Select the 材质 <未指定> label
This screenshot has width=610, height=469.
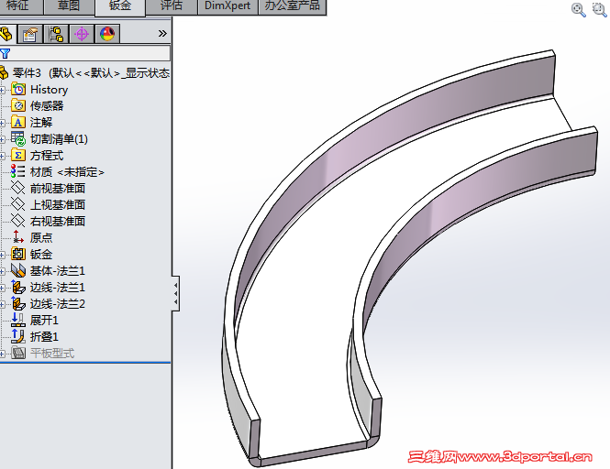click(67, 171)
